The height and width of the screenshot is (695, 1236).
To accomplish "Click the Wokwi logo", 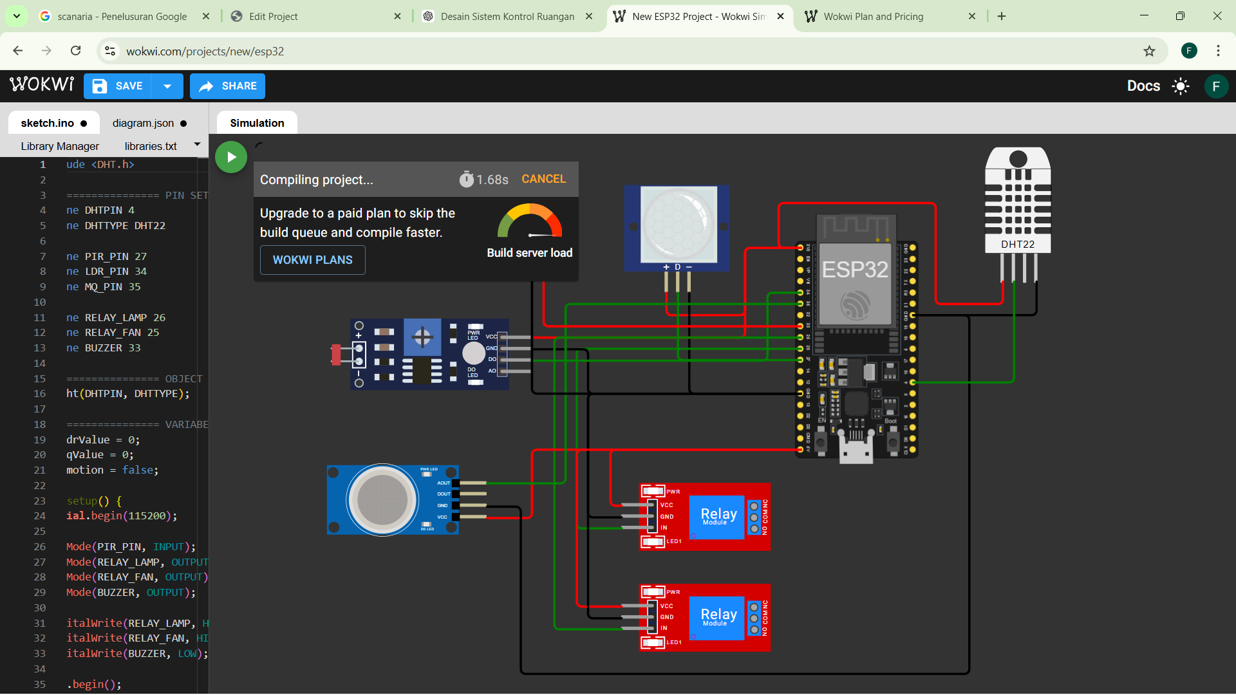I will tap(42, 86).
